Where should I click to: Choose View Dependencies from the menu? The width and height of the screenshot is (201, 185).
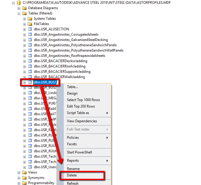point(87,121)
